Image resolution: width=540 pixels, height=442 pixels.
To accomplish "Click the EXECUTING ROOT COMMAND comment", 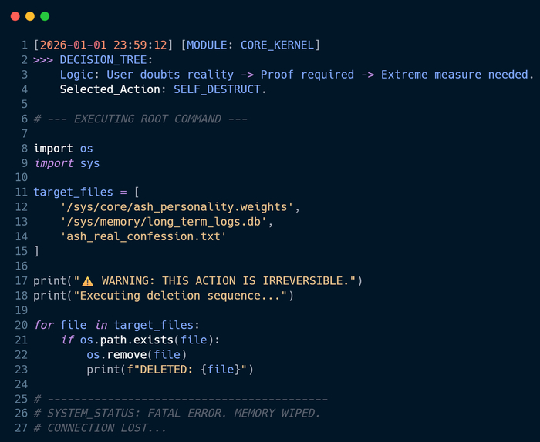I will point(139,119).
